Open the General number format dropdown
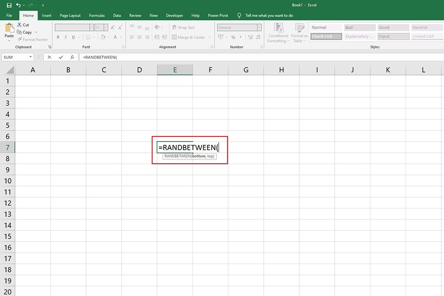This screenshot has height=296, width=444. pyautogui.click(x=259, y=27)
